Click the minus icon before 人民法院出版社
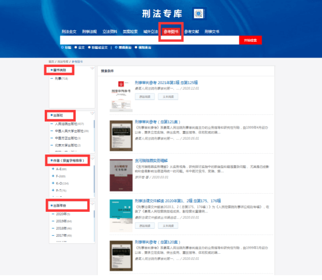322x280 pixels. tap(52, 124)
